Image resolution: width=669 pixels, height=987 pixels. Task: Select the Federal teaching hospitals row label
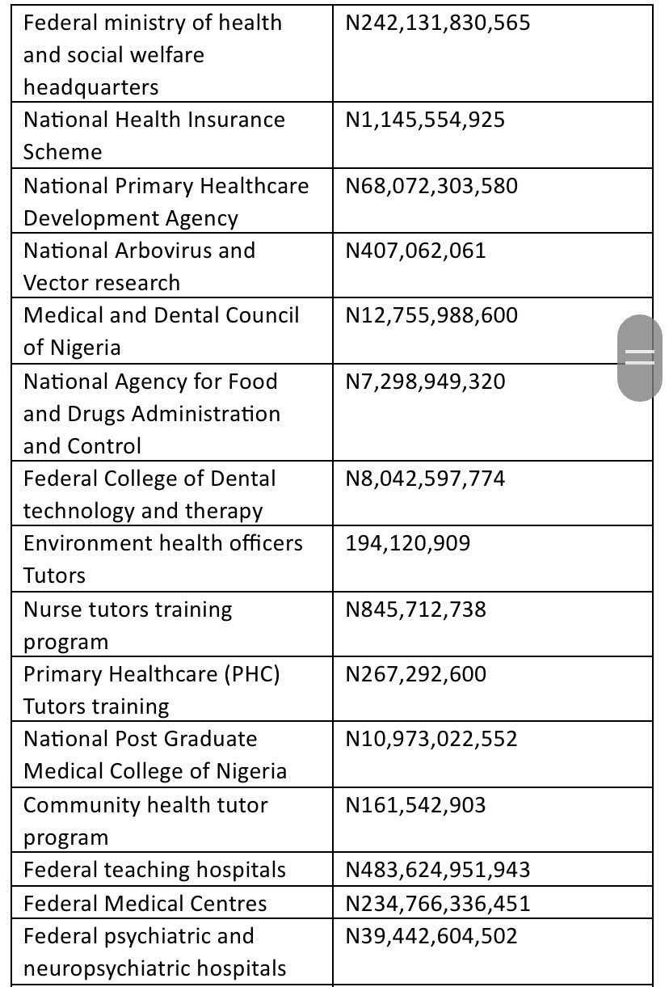click(154, 870)
